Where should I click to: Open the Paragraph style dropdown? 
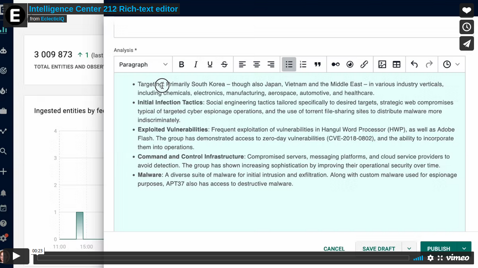pos(143,64)
